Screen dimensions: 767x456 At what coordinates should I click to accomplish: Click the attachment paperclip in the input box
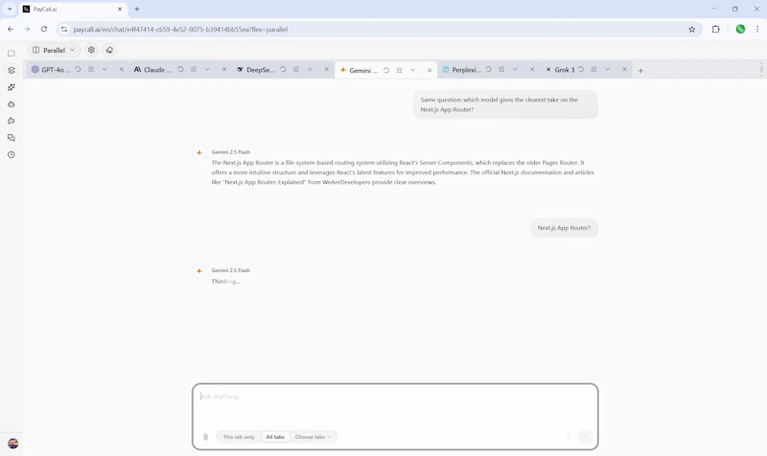(x=205, y=437)
